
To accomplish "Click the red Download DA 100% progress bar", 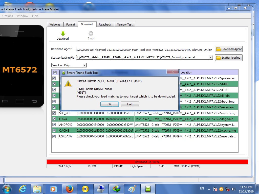I will (147, 162).
